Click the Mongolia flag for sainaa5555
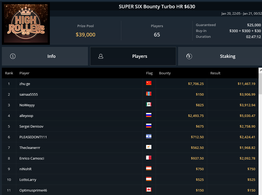This screenshot has height=195, width=262. [x=149, y=94]
